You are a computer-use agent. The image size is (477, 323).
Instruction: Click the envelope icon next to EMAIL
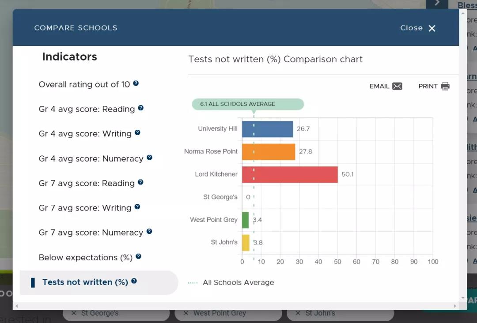397,86
